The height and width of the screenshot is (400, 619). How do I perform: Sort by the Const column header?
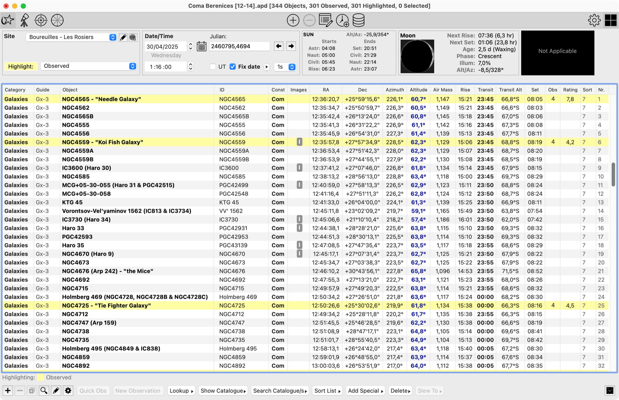pyautogui.click(x=278, y=90)
